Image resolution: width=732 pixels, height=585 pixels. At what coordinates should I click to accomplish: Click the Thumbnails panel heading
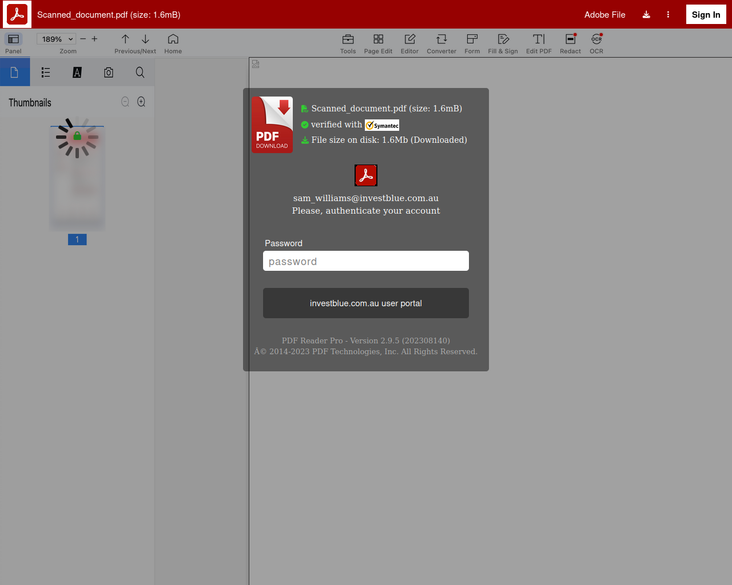[30, 103]
